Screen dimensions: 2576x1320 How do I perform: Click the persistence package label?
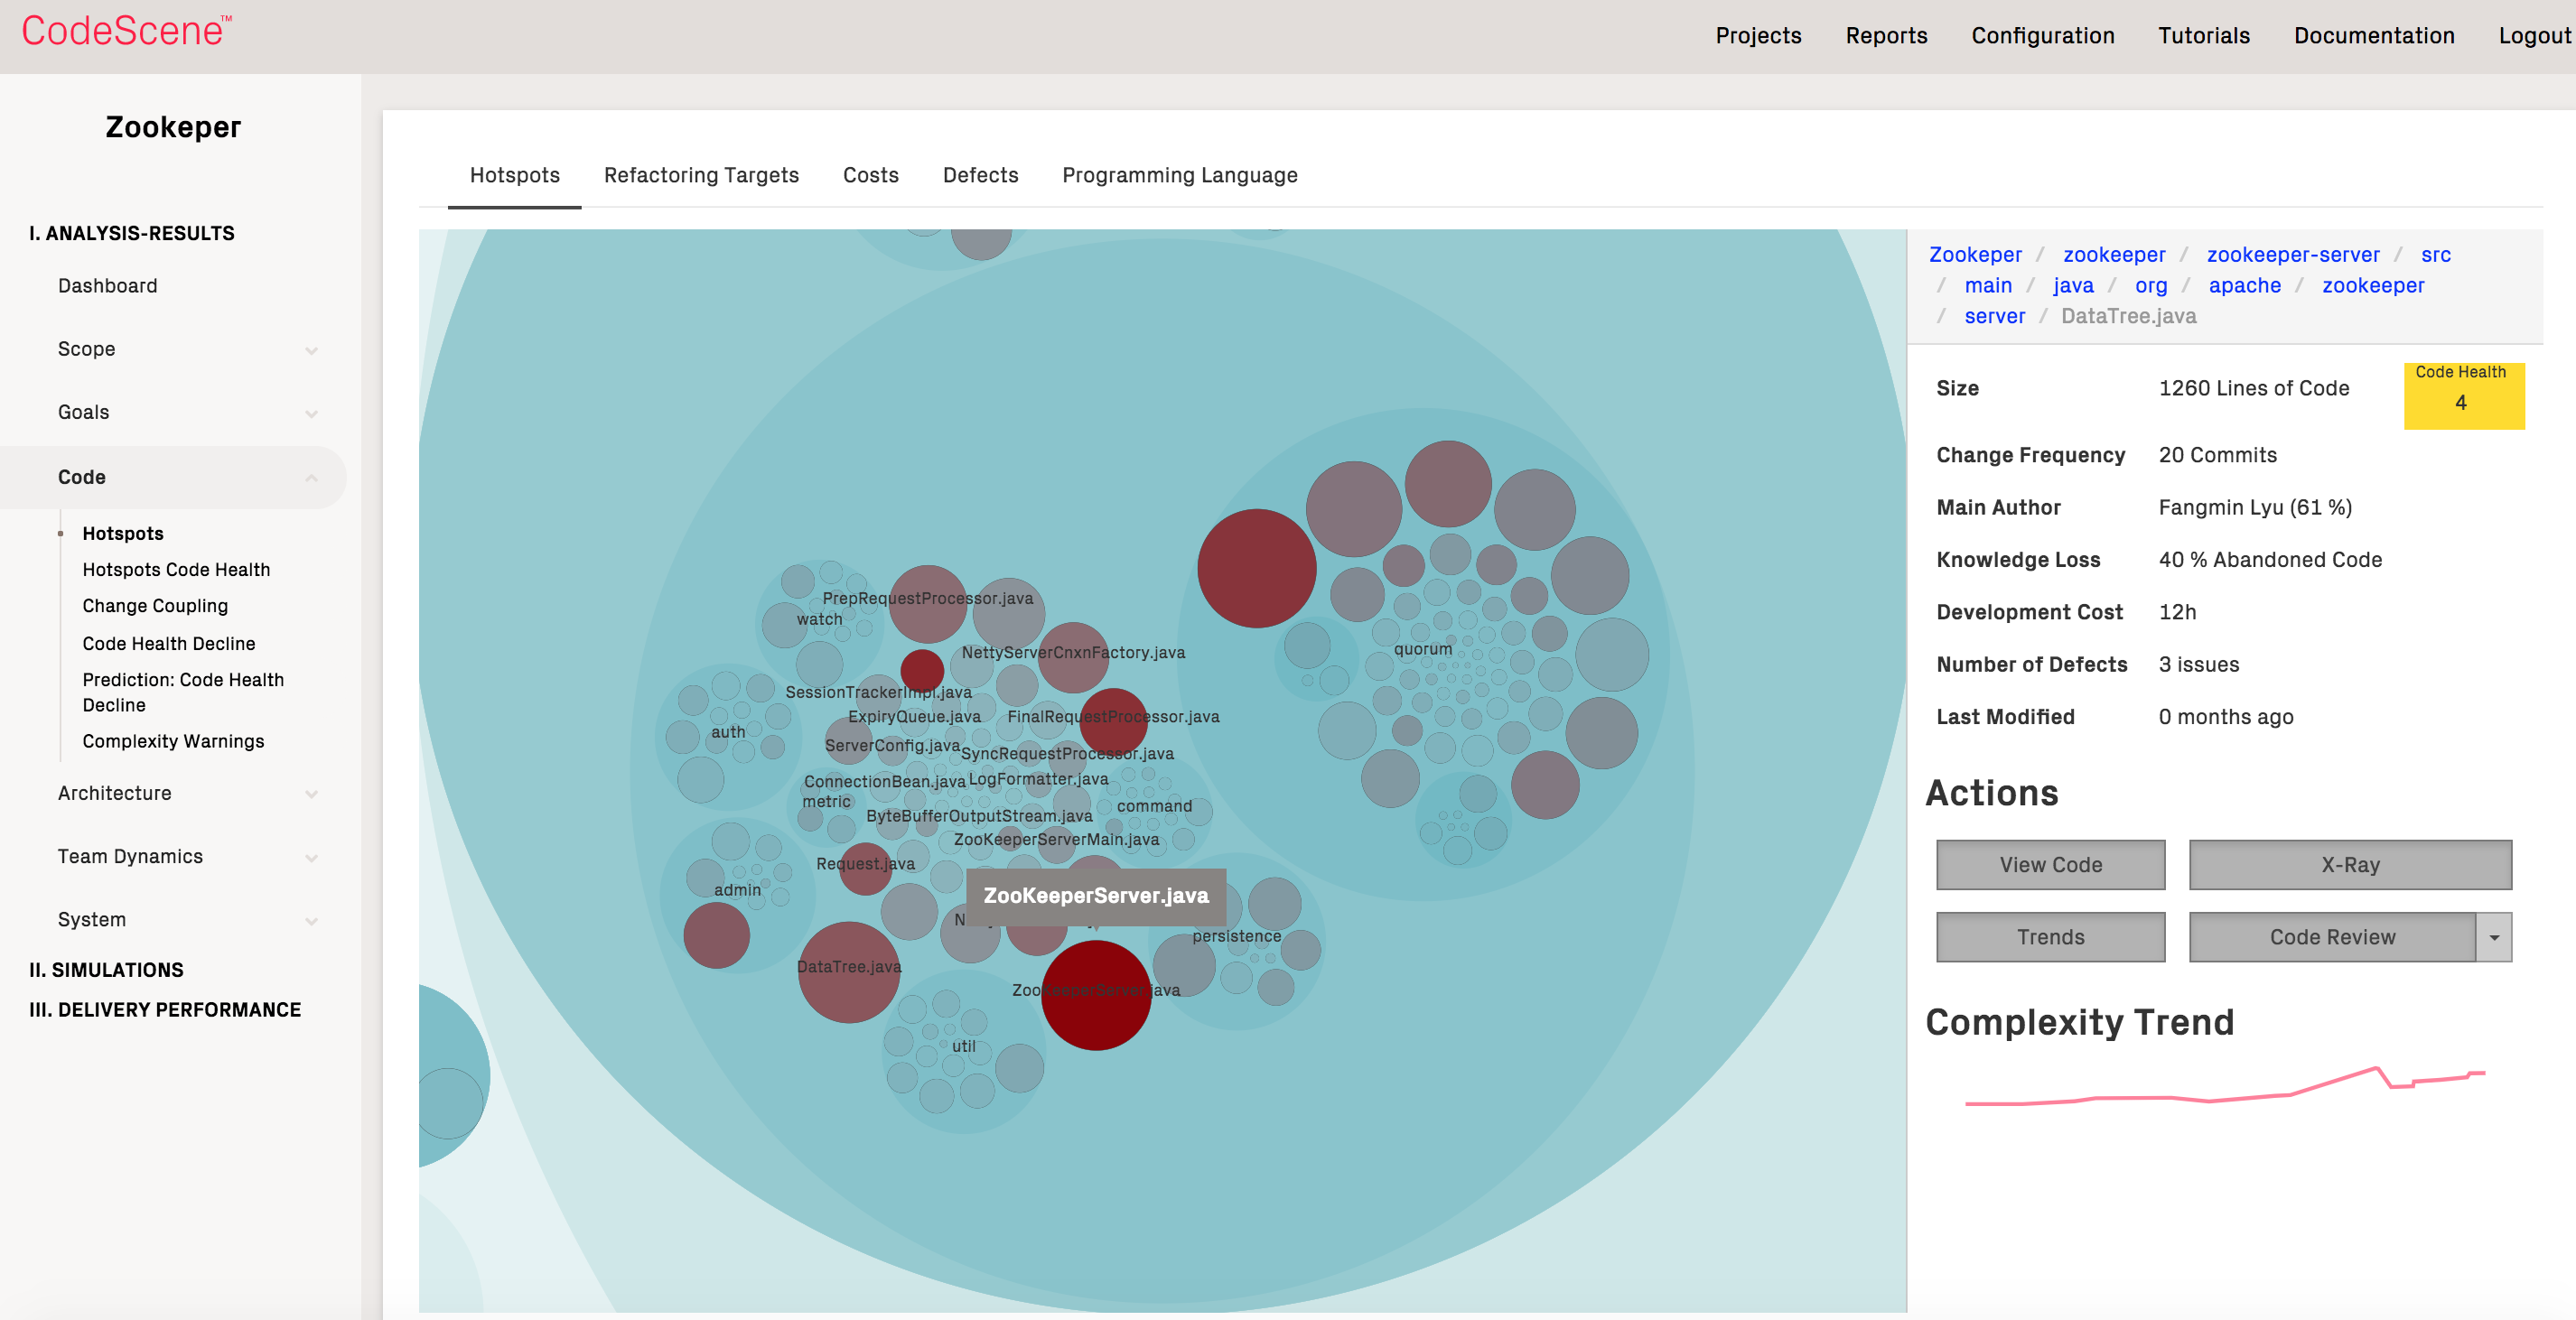coord(1236,936)
